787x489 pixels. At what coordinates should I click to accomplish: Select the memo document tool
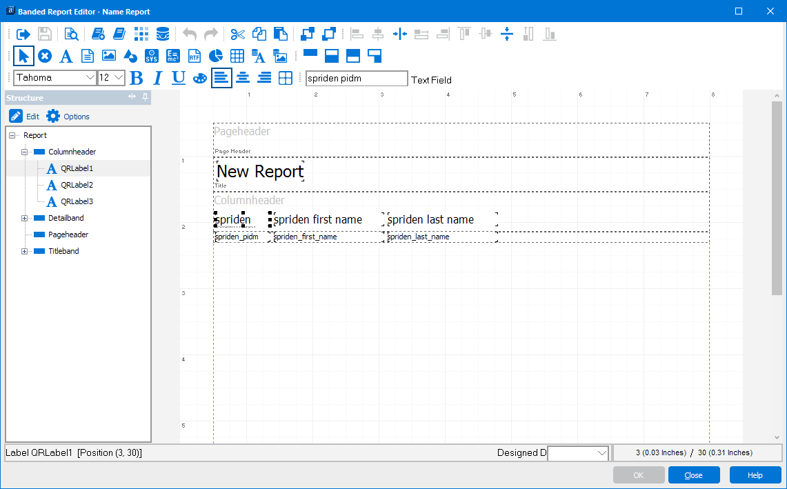pyautogui.click(x=88, y=56)
